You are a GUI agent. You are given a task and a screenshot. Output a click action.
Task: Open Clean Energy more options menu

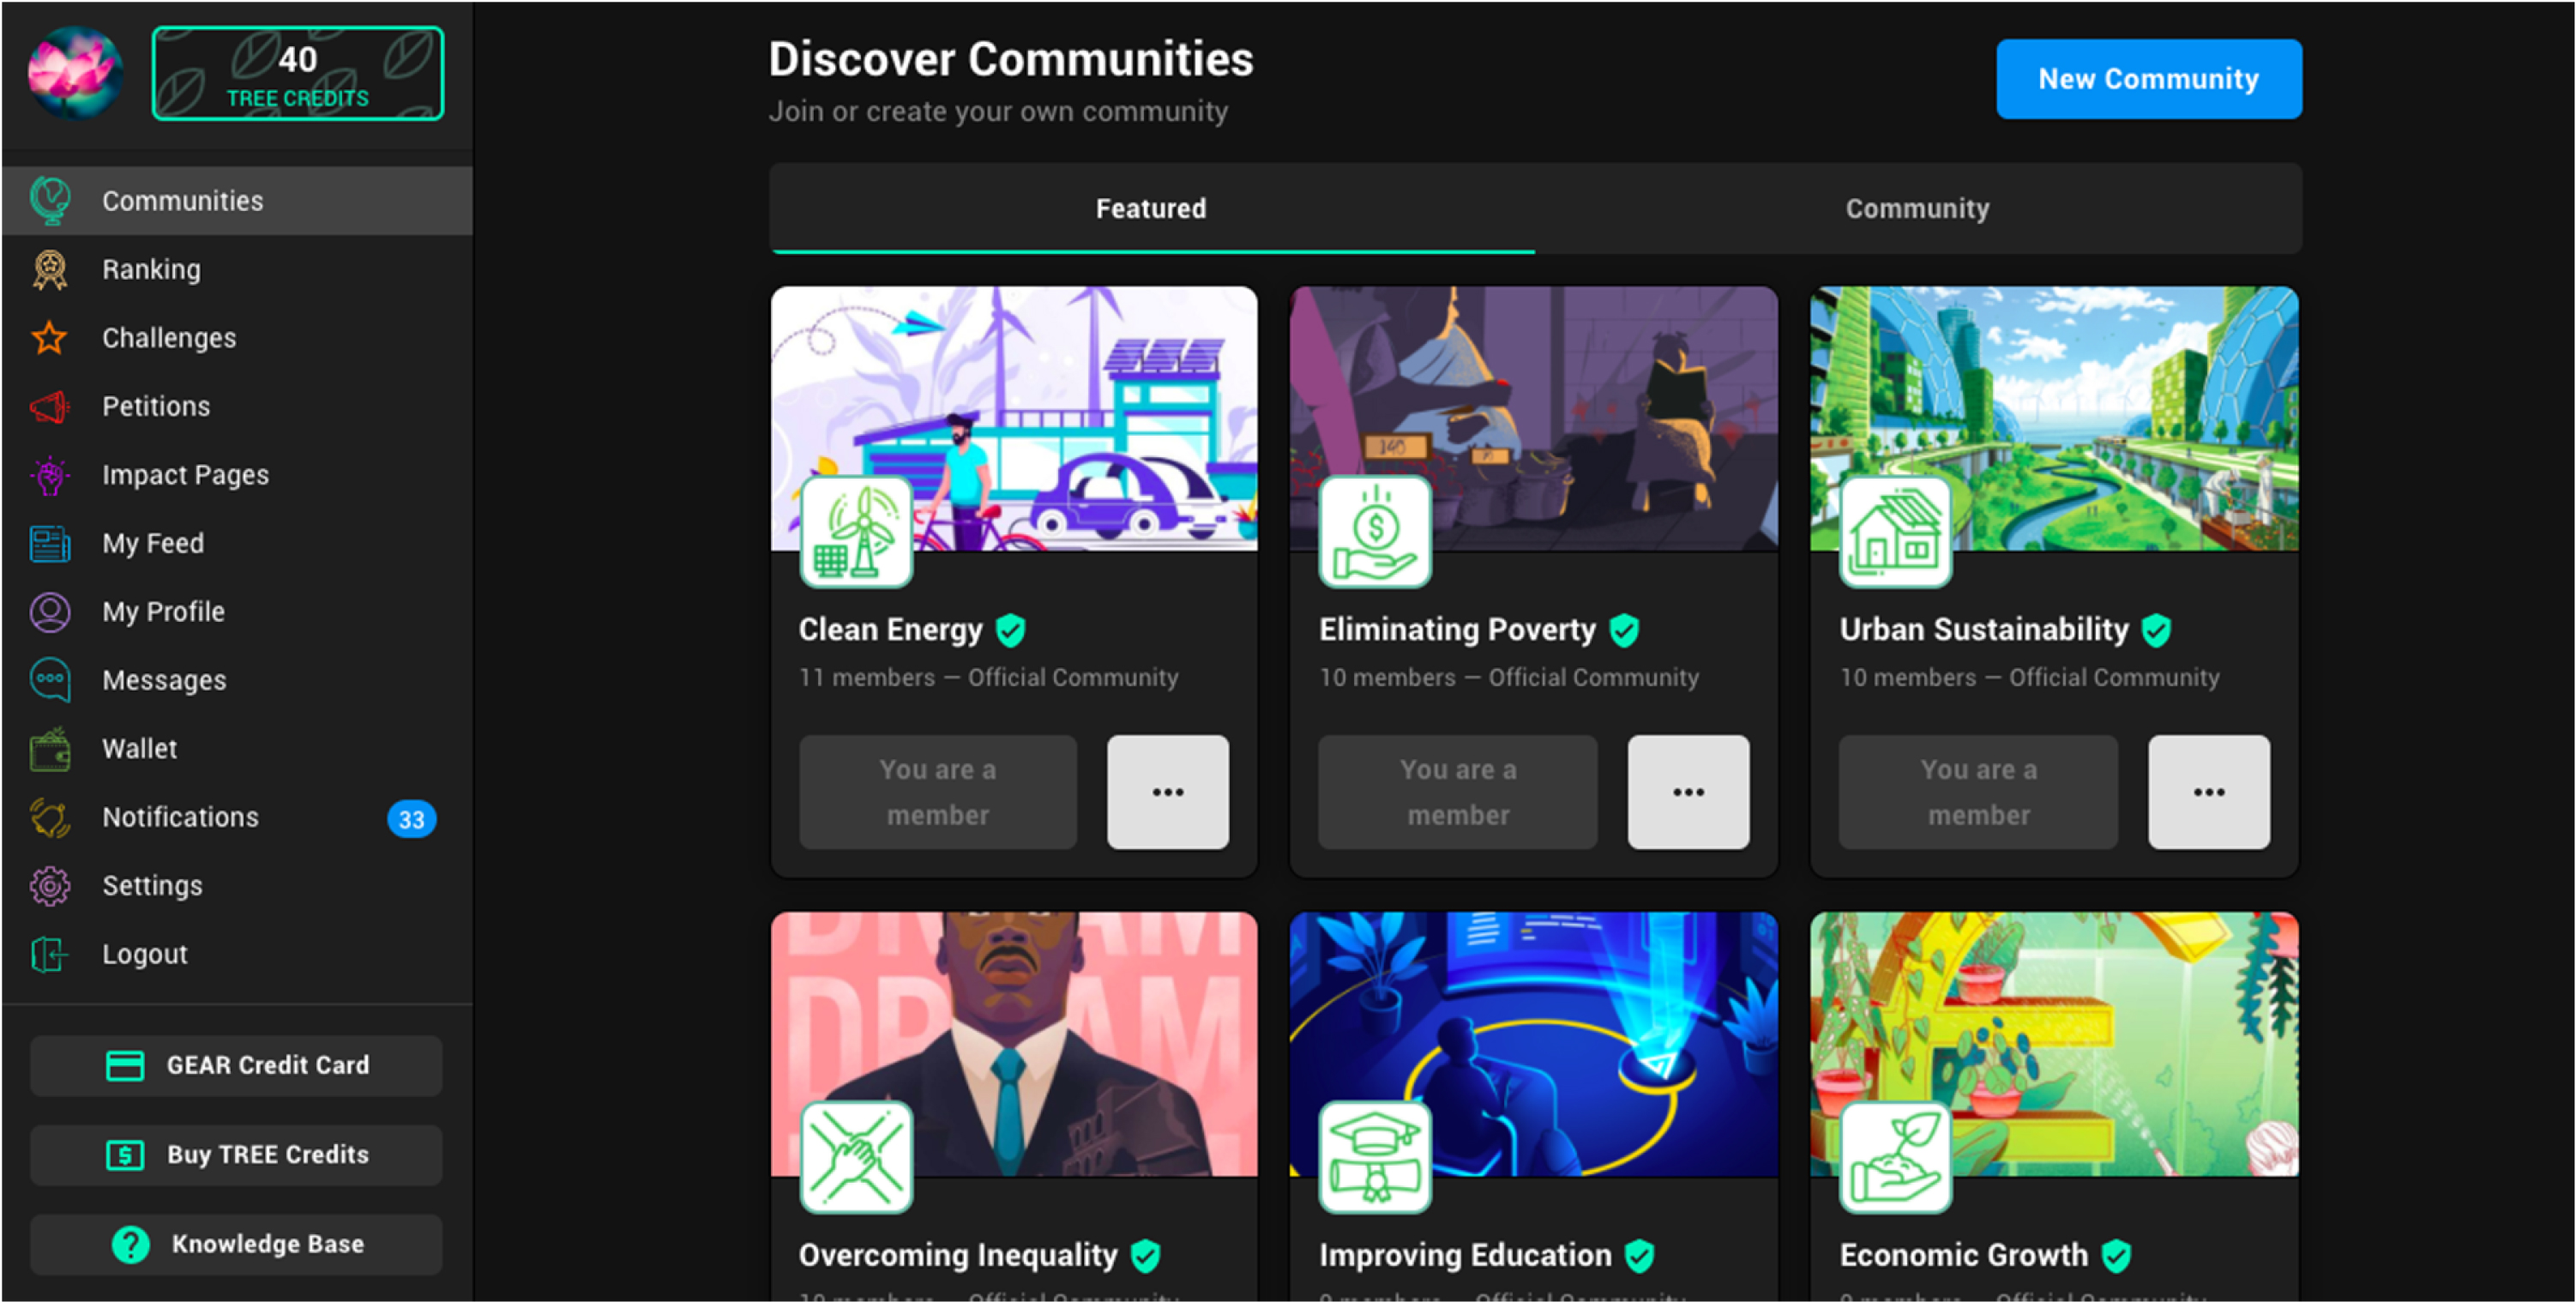tap(1167, 792)
